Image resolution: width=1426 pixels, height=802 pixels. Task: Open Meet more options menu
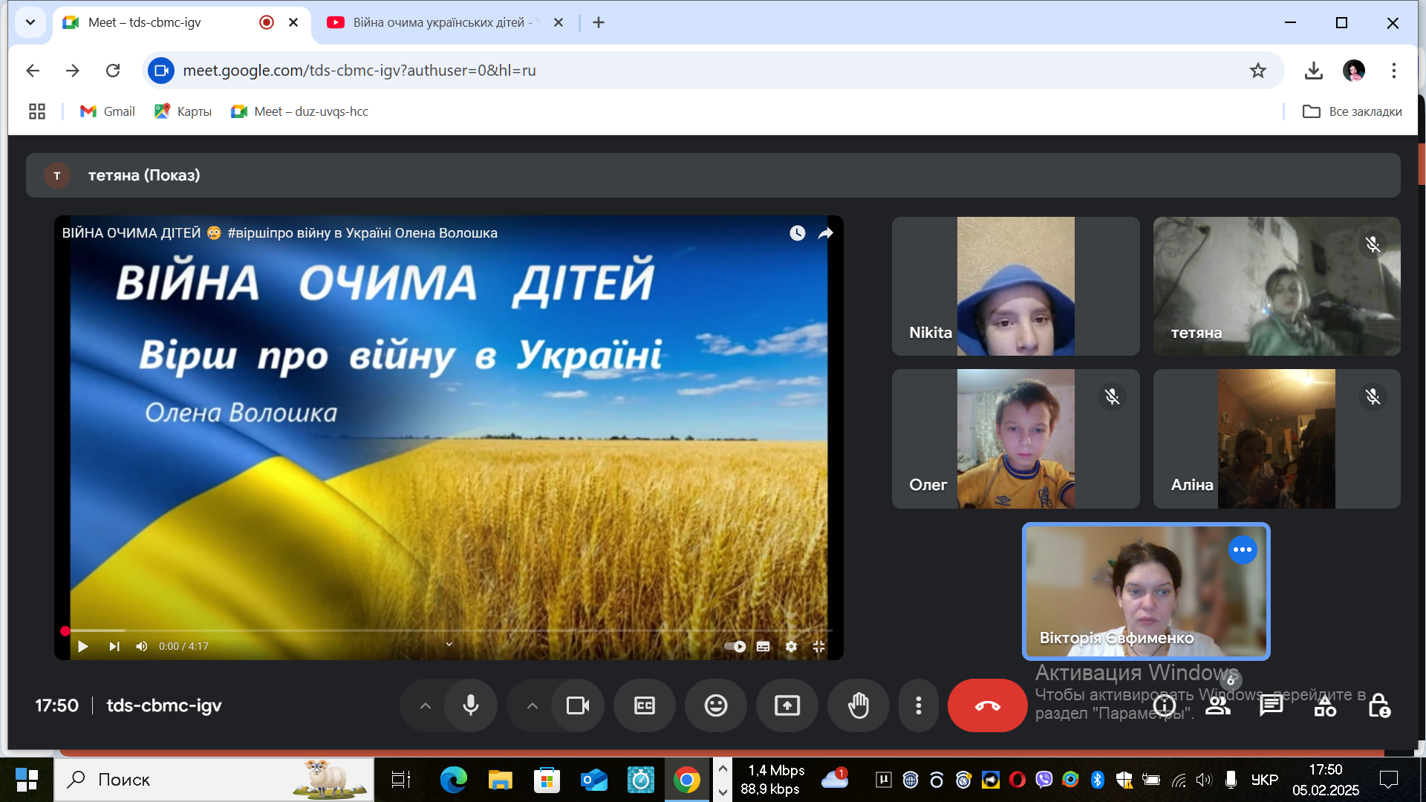tap(919, 705)
